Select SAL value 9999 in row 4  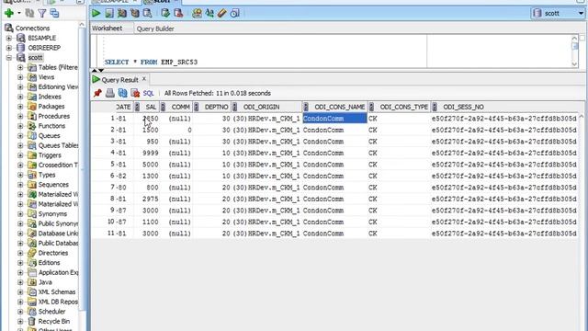pyautogui.click(x=151, y=153)
